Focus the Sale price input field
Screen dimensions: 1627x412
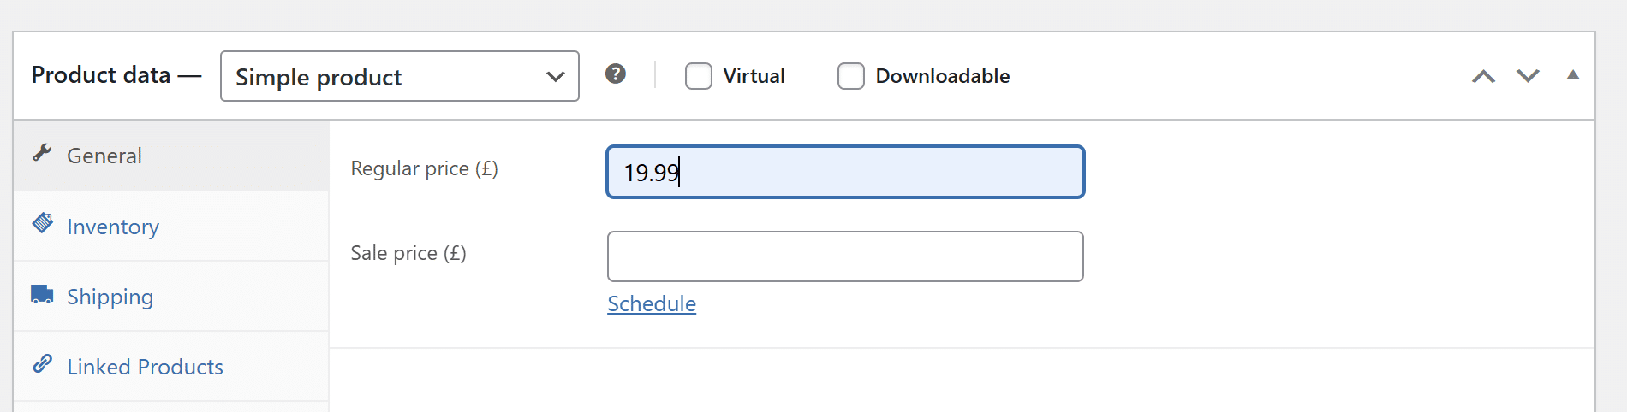845,256
